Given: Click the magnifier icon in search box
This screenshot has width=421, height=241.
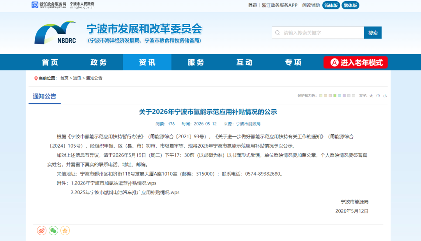Looking at the screenshot, I should [x=278, y=33].
